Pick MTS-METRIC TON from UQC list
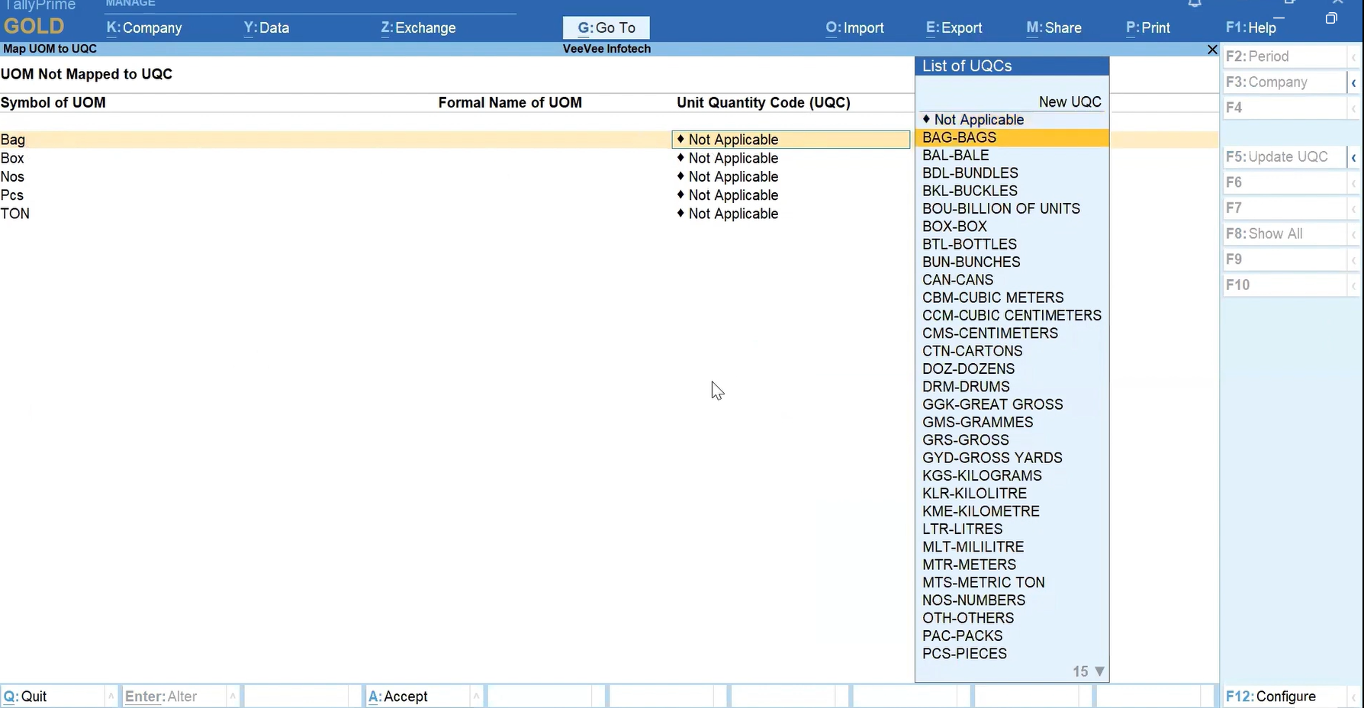This screenshot has width=1364, height=708. (x=983, y=583)
